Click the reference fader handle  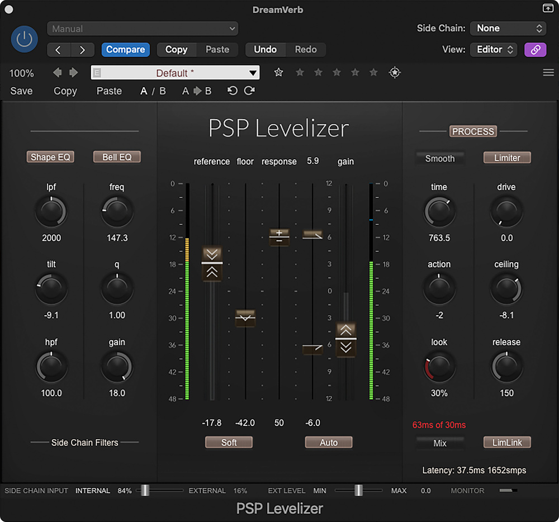tap(212, 263)
